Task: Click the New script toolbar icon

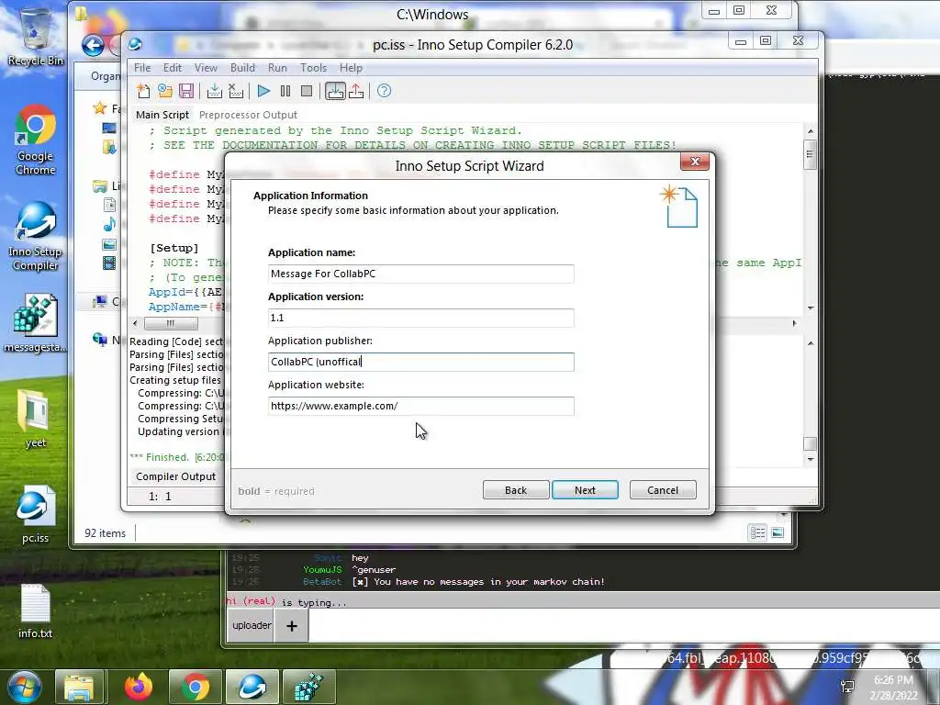Action: click(143, 91)
